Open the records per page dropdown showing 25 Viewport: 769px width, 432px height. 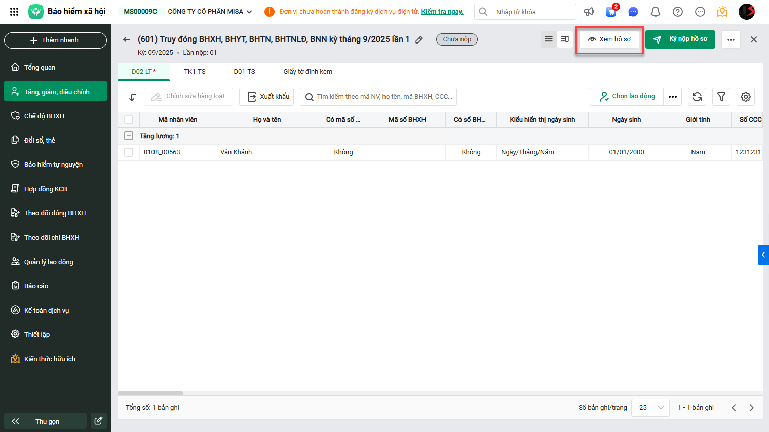[x=650, y=408]
